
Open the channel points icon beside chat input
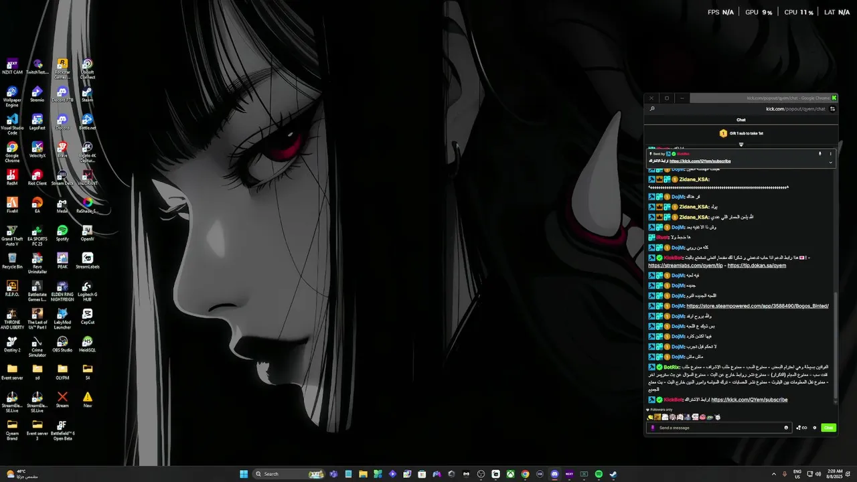801,428
